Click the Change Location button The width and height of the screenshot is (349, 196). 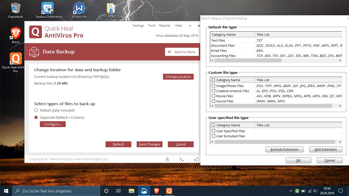click(x=178, y=77)
